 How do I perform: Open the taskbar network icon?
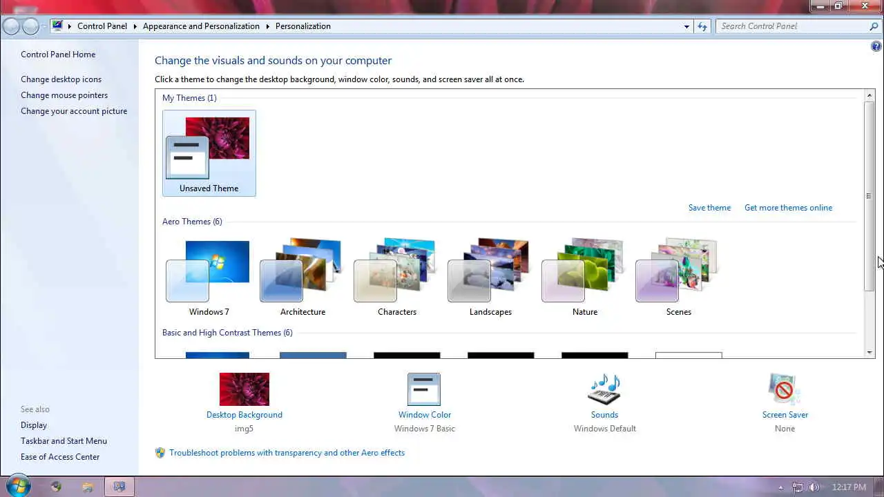(798, 487)
